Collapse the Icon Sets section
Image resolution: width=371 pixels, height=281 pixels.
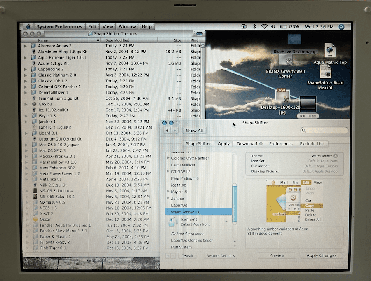(226, 222)
